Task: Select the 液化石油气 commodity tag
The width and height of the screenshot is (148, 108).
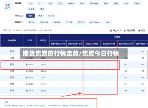Action: 95,22
